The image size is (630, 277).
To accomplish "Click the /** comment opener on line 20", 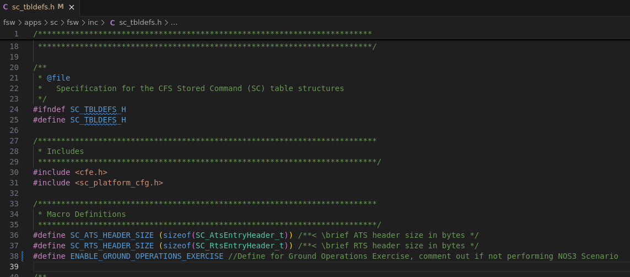I will tap(40, 67).
